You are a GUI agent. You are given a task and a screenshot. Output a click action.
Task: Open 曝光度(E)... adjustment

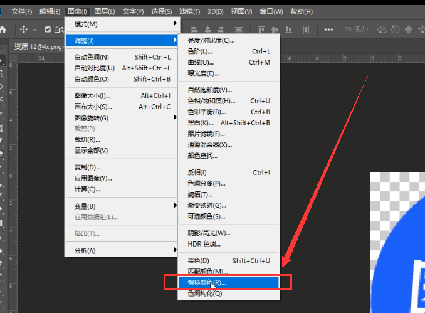tap(229, 73)
